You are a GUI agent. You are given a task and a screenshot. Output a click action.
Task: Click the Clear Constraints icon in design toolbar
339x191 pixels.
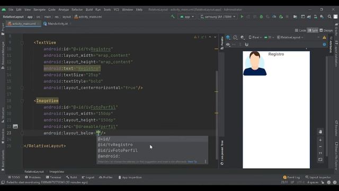point(247,45)
